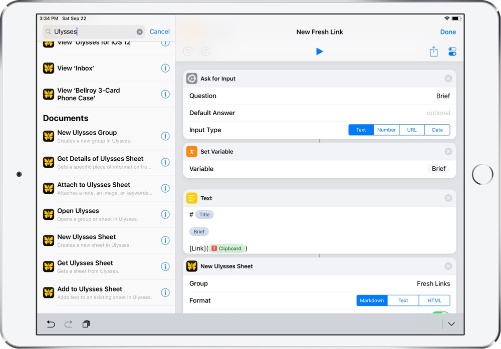
Task: Change the Group value Fresh Links
Action: coord(433,283)
